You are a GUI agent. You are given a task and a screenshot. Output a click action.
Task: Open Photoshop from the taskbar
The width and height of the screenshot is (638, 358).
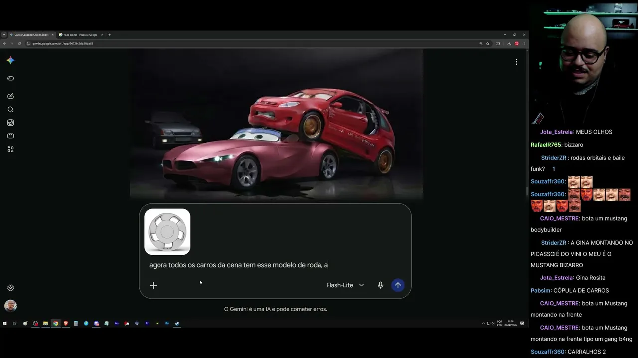point(167,323)
